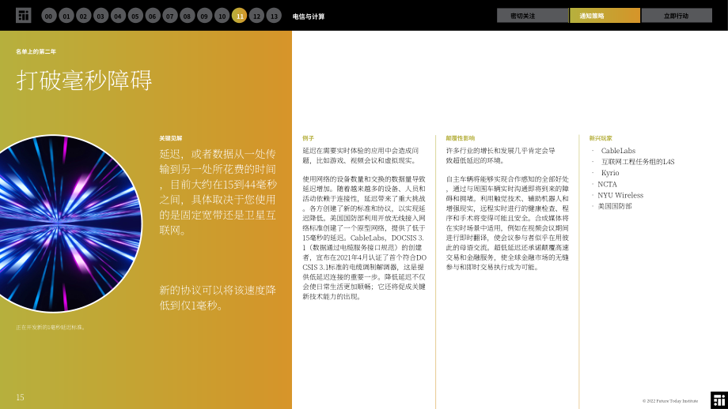728x409 pixels.
Task: Click NYU Wireless list entry
Action: click(x=620, y=195)
